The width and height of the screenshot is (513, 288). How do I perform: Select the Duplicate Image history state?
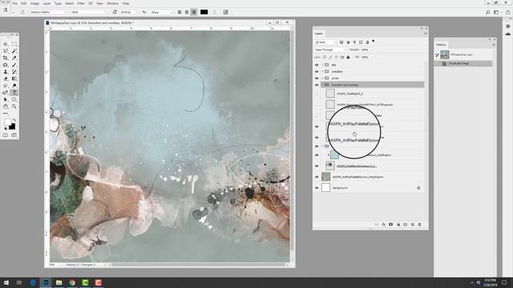point(464,63)
